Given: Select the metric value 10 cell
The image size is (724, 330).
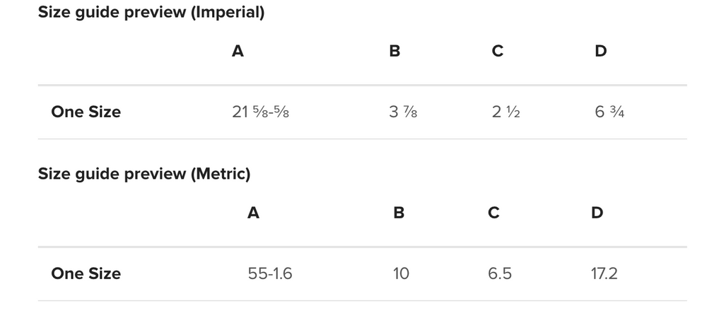Looking at the screenshot, I should [401, 273].
